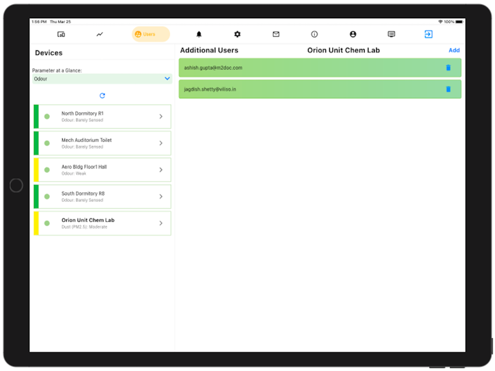Expand Aero Bldg Floor1 Hall chevron

point(161,170)
